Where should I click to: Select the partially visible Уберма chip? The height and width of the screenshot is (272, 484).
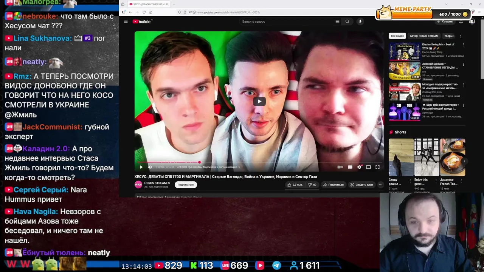[449, 36]
